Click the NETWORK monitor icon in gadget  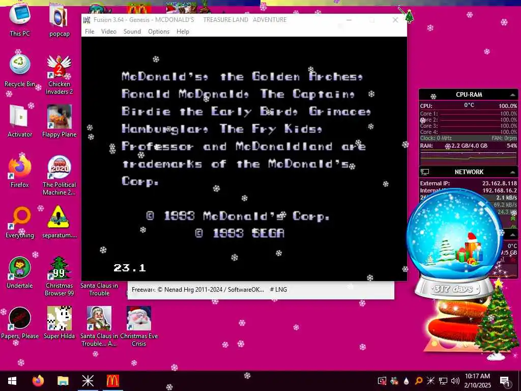pos(425,172)
